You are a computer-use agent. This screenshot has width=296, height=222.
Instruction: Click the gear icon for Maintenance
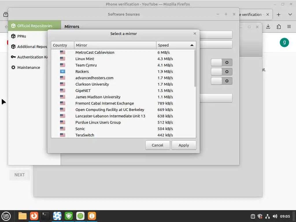click(13, 67)
